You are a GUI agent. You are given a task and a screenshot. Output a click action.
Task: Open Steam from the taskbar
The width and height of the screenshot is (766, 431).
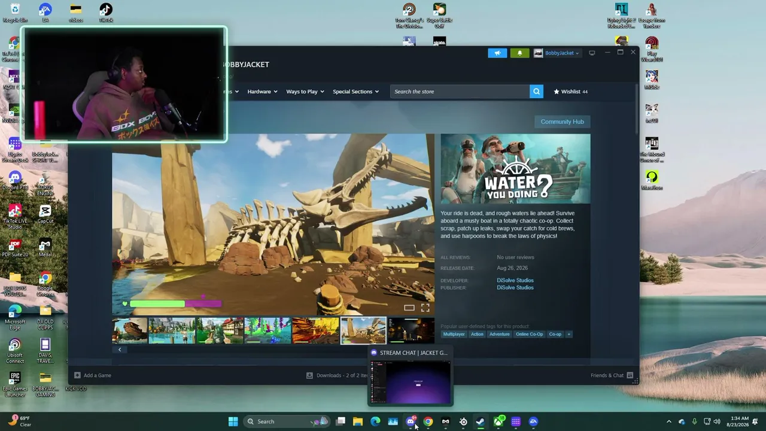(x=481, y=421)
